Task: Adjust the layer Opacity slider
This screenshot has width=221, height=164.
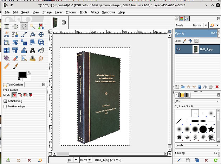Action: tap(196, 33)
